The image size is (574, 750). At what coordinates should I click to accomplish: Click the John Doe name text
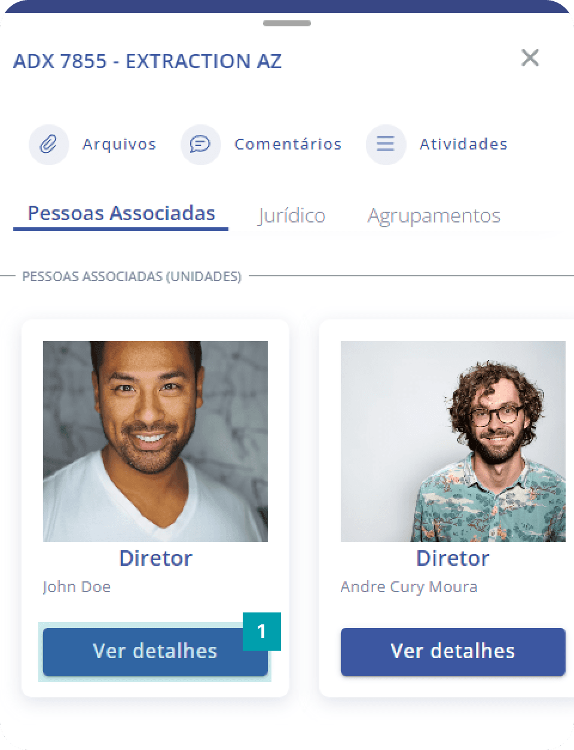click(77, 587)
